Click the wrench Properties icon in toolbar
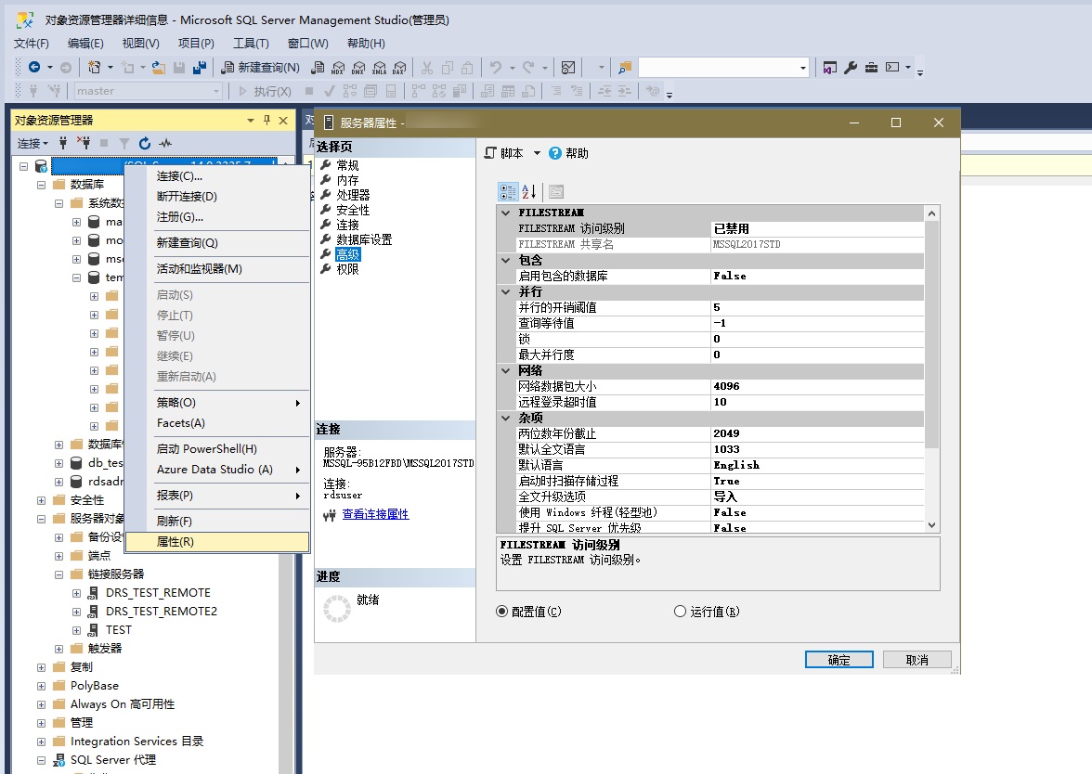The image size is (1092, 774). click(850, 68)
